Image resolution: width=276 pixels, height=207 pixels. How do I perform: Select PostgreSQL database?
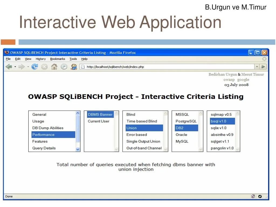click(x=187, y=121)
